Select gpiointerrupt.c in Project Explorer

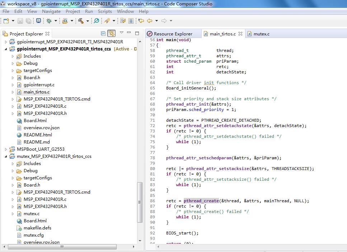[x=39, y=85]
